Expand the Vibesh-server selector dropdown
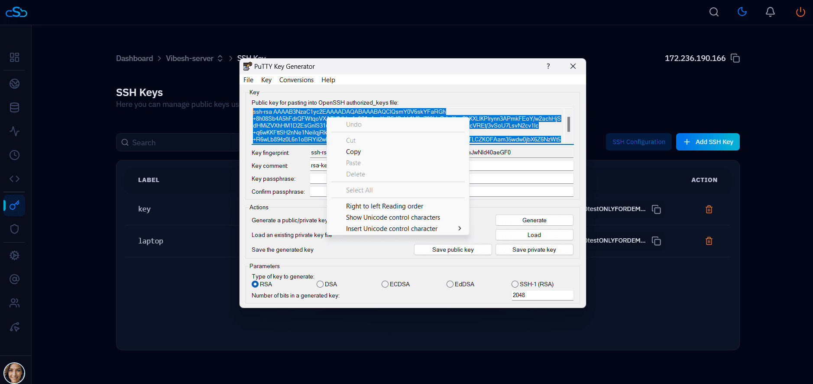 pyautogui.click(x=220, y=58)
